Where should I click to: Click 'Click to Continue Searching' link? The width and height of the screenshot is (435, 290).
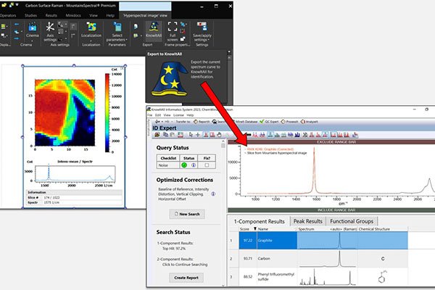(x=185, y=265)
